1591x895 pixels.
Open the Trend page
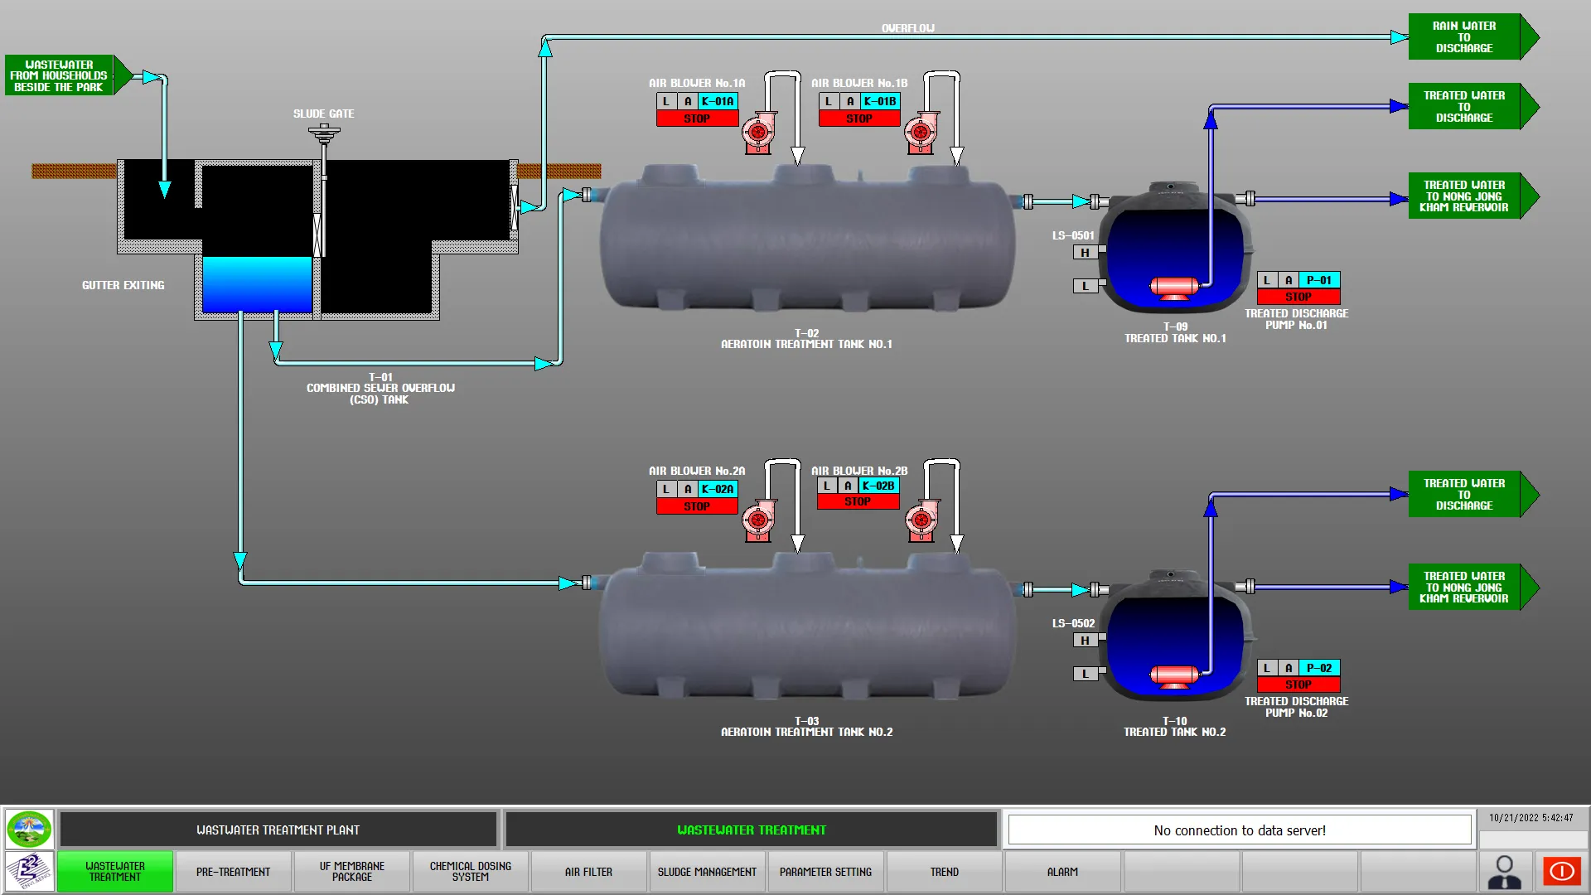coord(945,872)
